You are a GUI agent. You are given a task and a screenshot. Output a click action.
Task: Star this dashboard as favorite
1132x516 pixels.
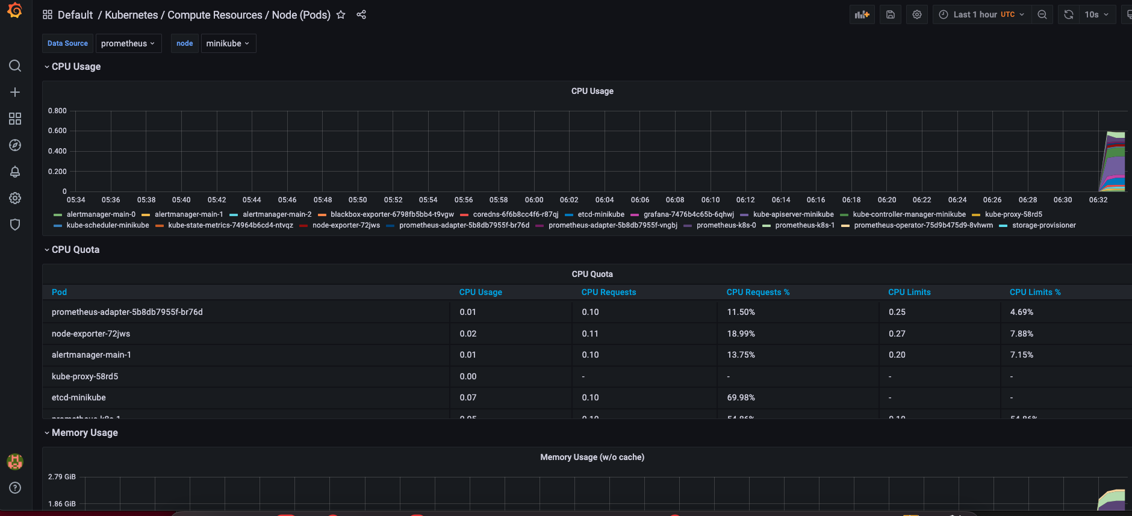pos(341,14)
